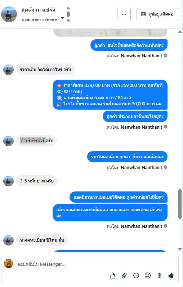Screen dimensions: 183x287
Task: Click the chat scrollbar up arrow
Action: (x=180, y=32)
